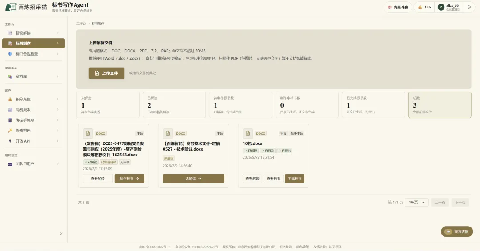
Task: Click document icon on 10包.docx card
Action: 248,133
